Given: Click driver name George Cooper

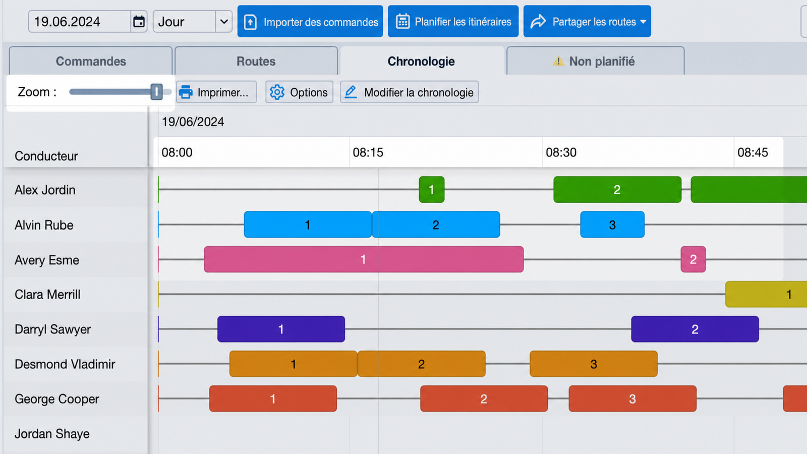Looking at the screenshot, I should point(56,399).
